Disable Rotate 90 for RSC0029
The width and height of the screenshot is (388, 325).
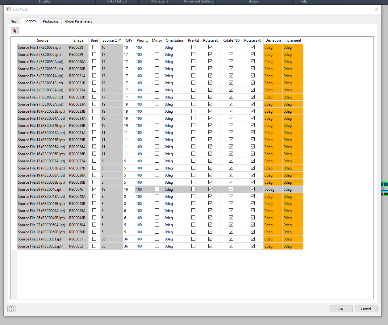click(210, 54)
